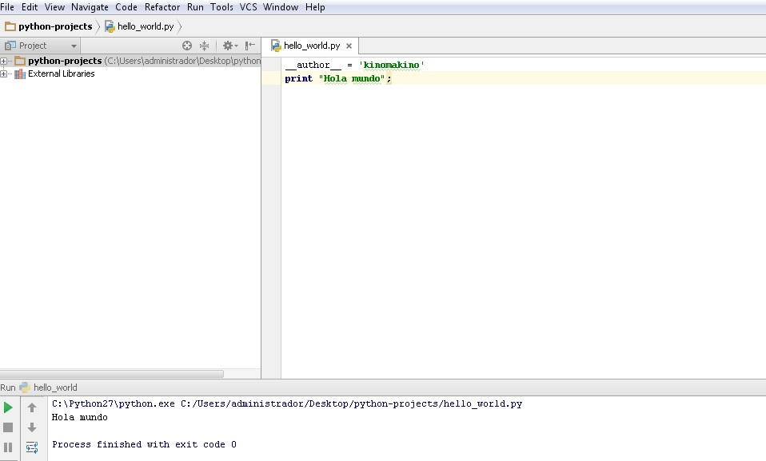Click the up arrow in Run panel
Image resolution: width=766 pixels, height=461 pixels.
click(32, 407)
